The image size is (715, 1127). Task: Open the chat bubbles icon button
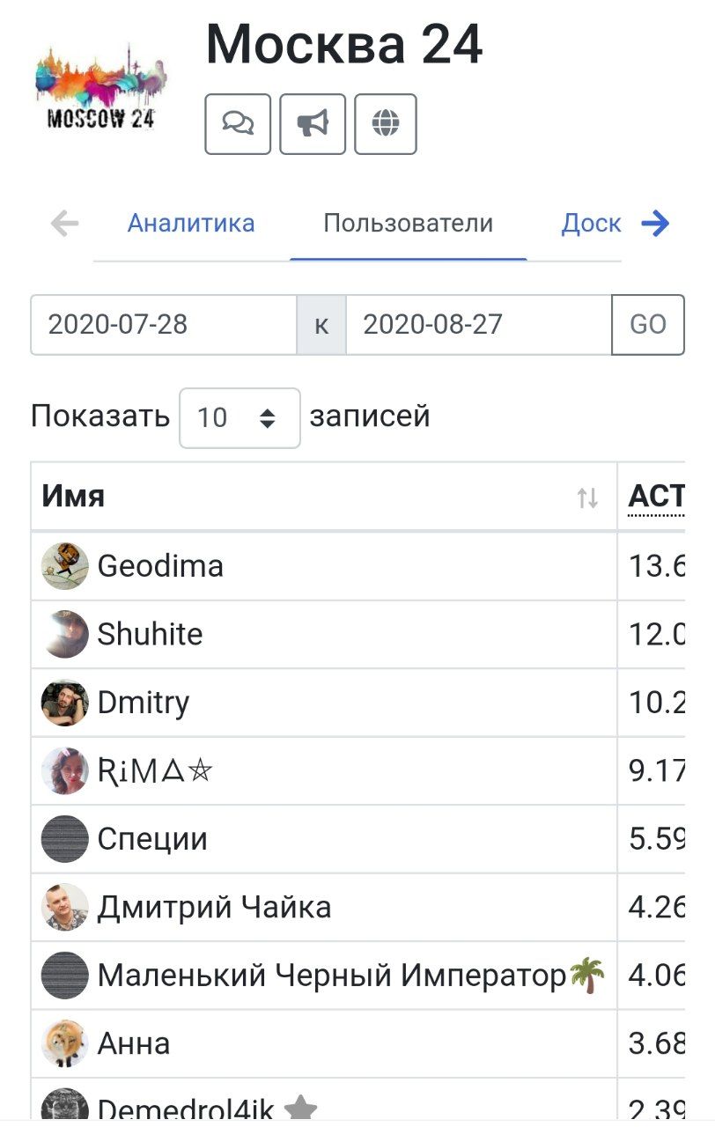click(238, 124)
